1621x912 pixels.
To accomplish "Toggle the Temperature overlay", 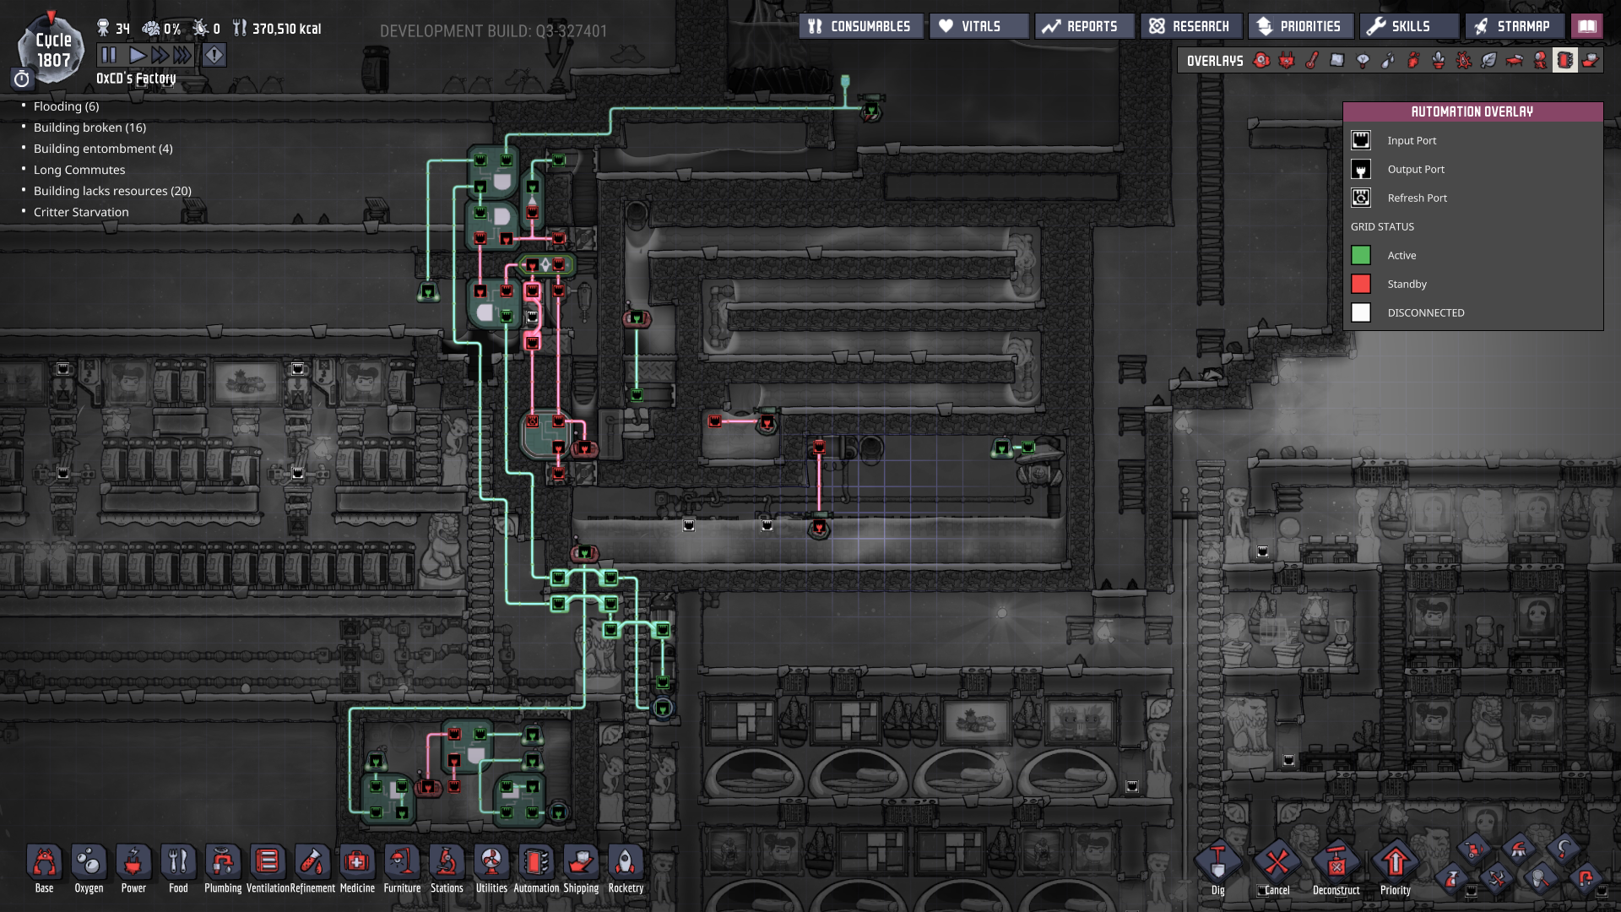I will pos(1312,61).
